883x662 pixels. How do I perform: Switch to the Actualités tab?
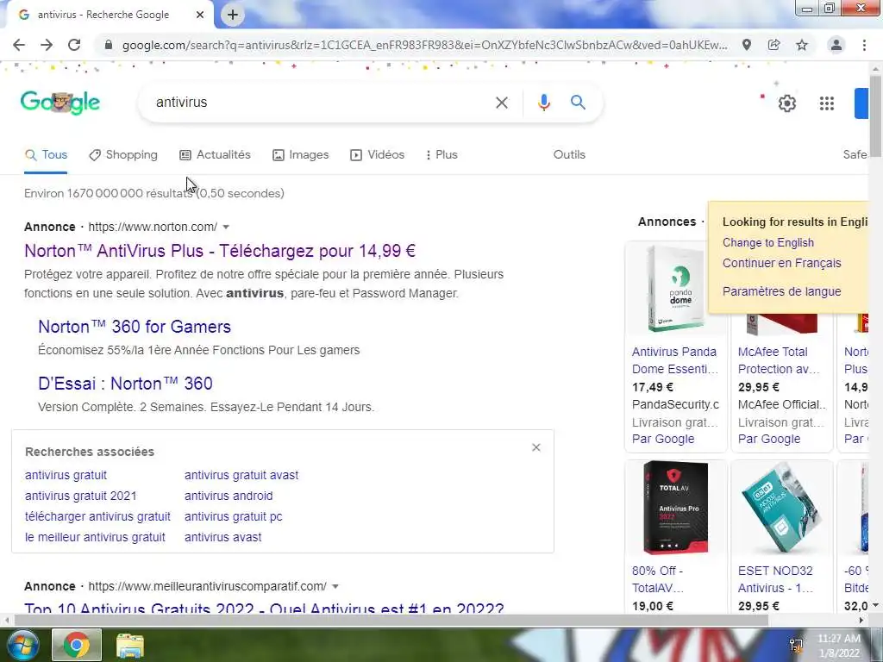tap(215, 155)
